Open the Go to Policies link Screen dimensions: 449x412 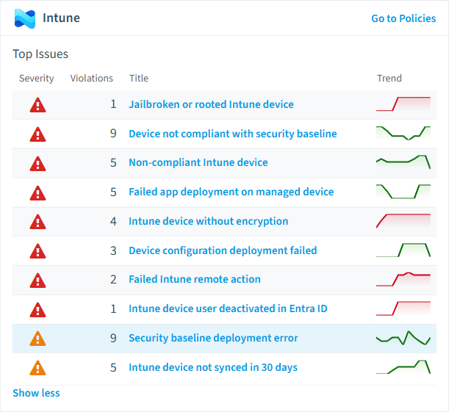pyautogui.click(x=403, y=18)
